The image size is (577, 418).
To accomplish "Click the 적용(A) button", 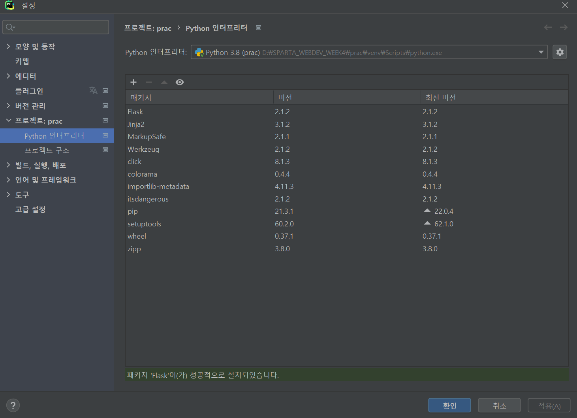I will (x=549, y=405).
